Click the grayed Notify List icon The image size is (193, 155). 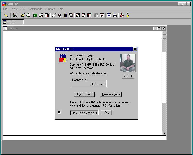pos(96,15)
